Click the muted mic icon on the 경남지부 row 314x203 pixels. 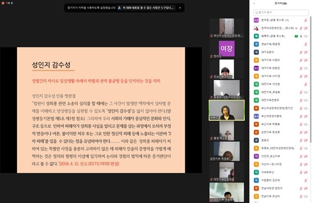tap(306, 44)
